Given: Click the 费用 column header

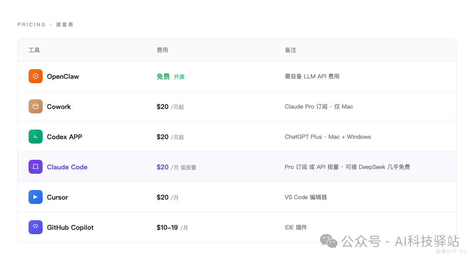Looking at the screenshot, I should [162, 50].
